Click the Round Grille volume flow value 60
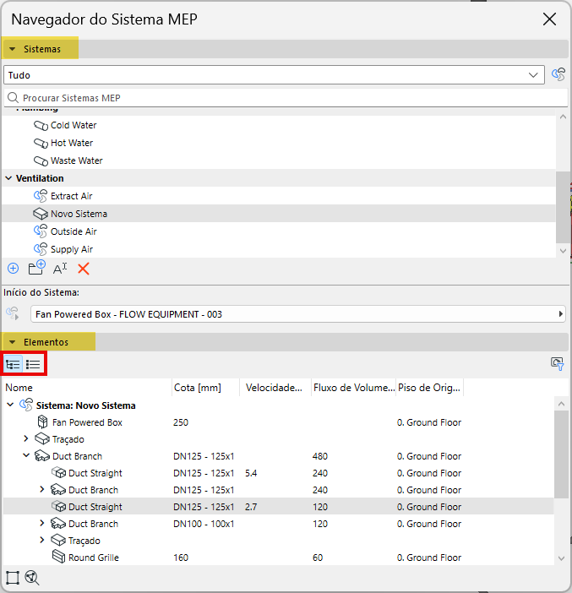Image resolution: width=572 pixels, height=593 pixels. [318, 558]
